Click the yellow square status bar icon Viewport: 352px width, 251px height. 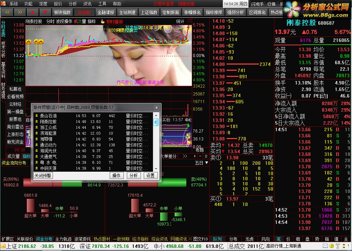click(x=332, y=246)
